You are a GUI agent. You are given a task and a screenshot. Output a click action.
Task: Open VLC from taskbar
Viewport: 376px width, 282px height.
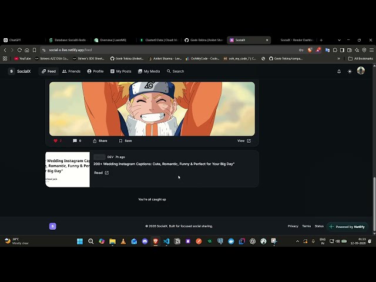123,241
